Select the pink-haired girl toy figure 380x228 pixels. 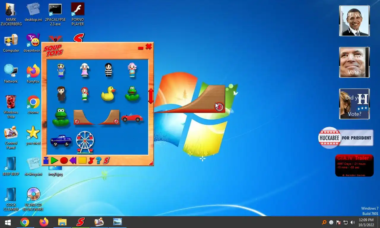point(132,70)
